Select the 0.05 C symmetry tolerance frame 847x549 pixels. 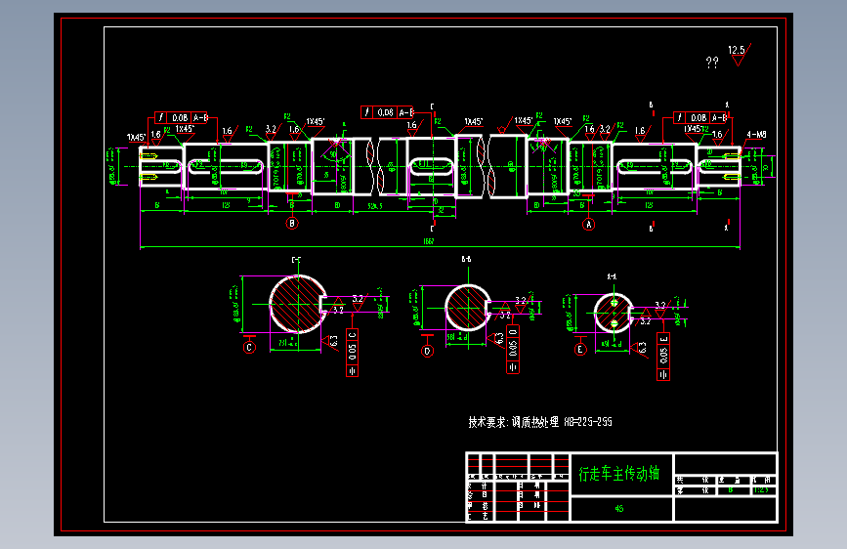352,353
